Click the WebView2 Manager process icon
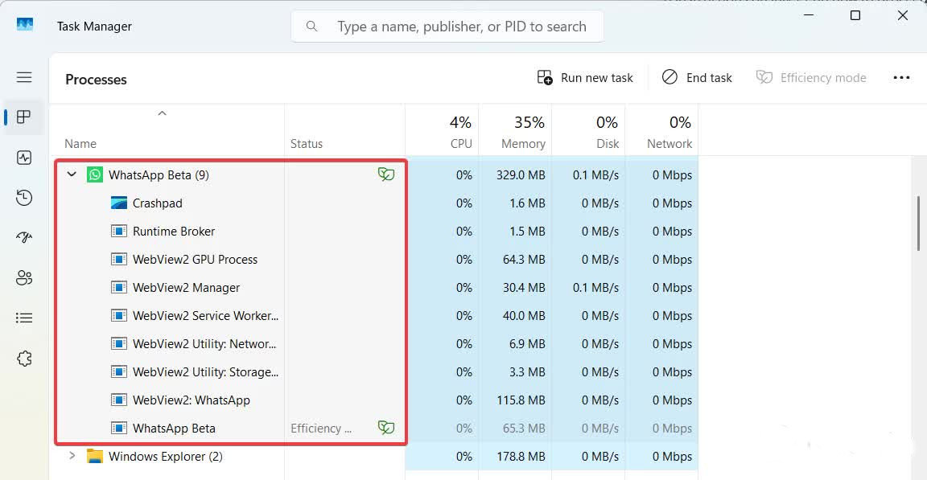The image size is (927, 480). (x=119, y=288)
